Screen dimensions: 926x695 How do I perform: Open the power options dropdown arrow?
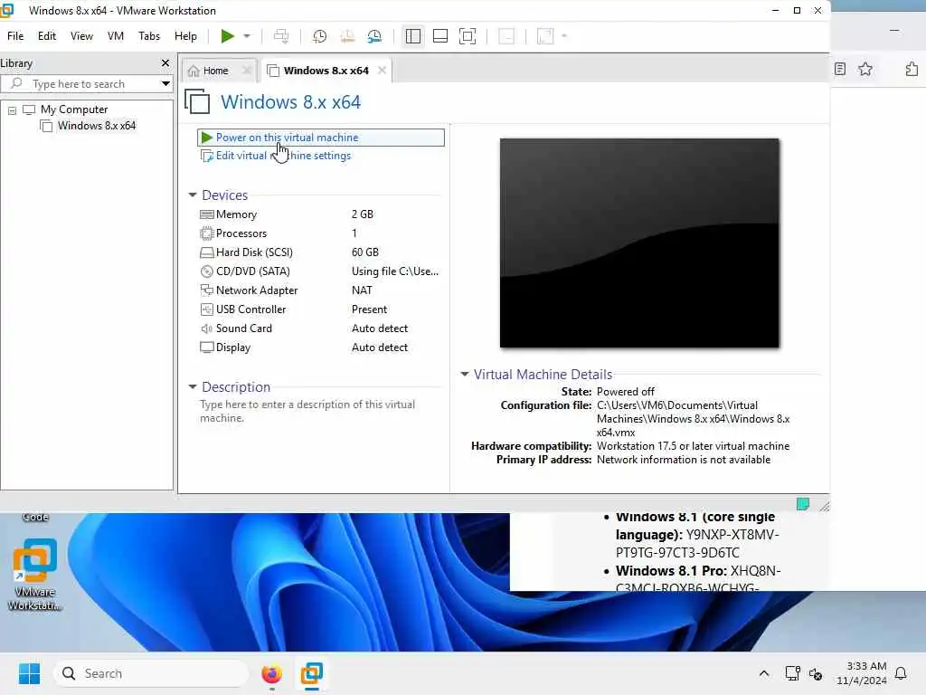[x=247, y=36]
